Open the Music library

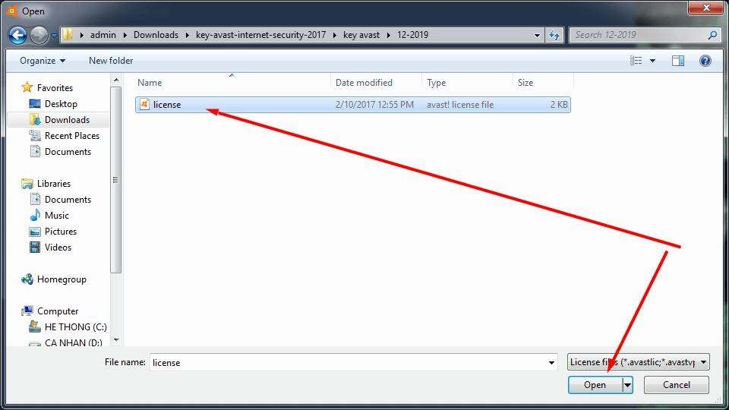click(57, 215)
